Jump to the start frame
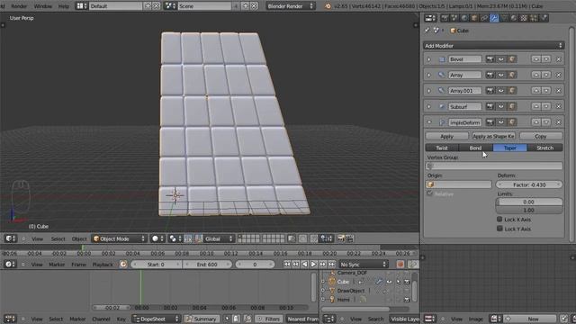The height and width of the screenshot is (324, 576). click(x=286, y=264)
